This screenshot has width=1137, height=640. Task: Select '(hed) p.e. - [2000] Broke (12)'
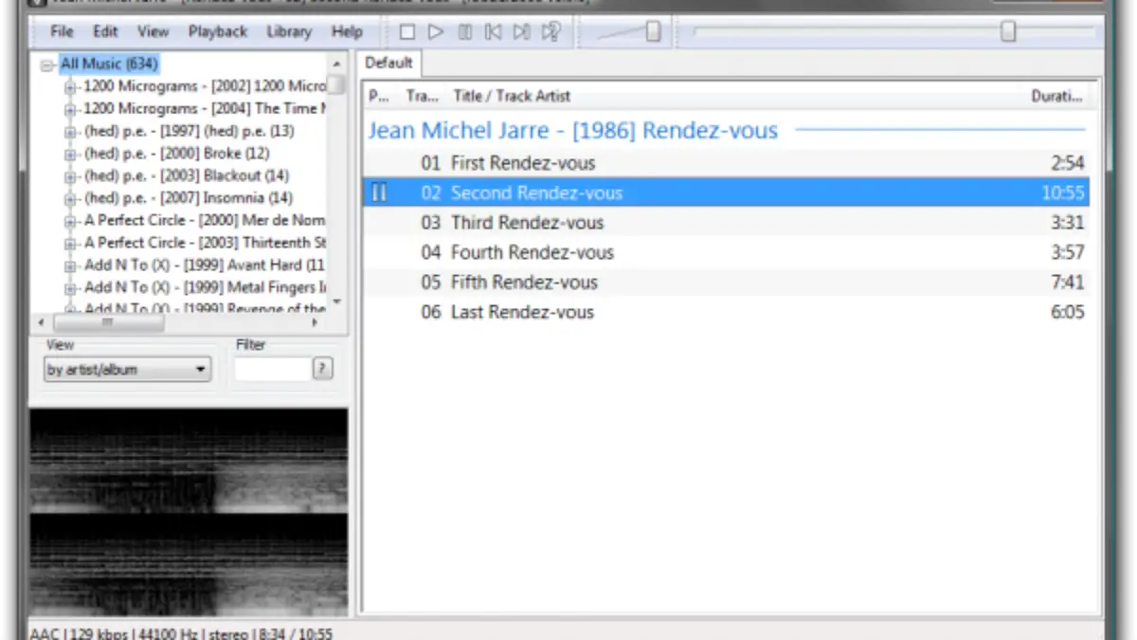click(x=177, y=154)
